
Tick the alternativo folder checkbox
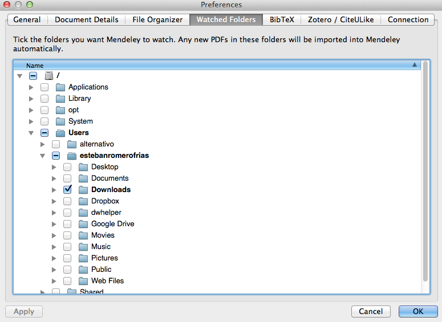click(x=56, y=144)
